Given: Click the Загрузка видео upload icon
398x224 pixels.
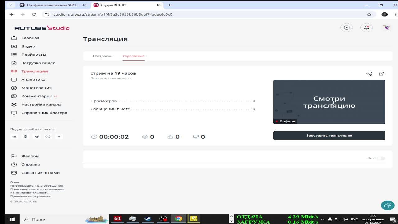Looking at the screenshot, I should coord(14,63).
